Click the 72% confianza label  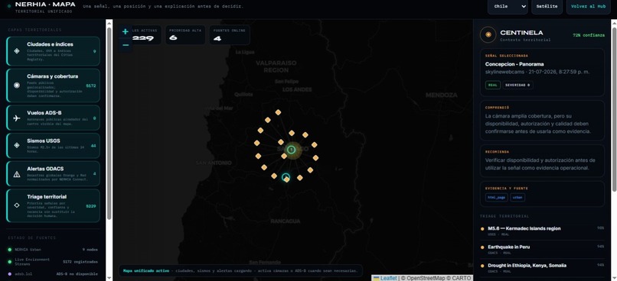(x=589, y=35)
